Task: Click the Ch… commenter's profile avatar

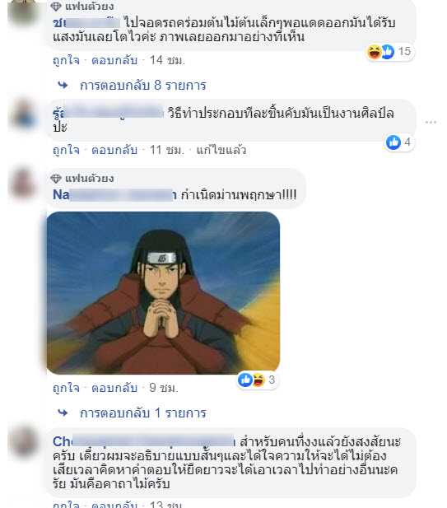Action: pyautogui.click(x=23, y=441)
